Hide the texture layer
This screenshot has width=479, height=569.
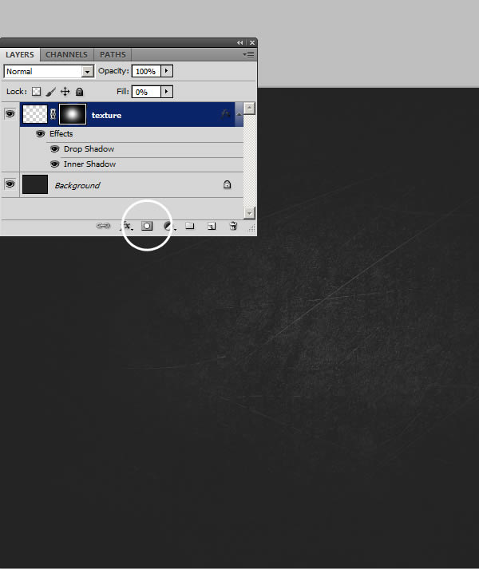10,115
